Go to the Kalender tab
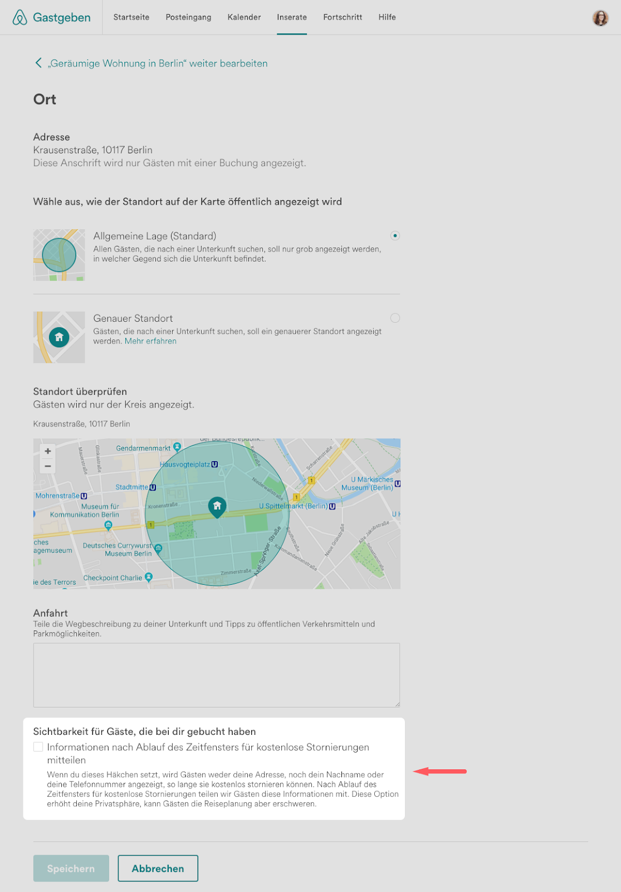This screenshot has width=621, height=892. point(244,17)
